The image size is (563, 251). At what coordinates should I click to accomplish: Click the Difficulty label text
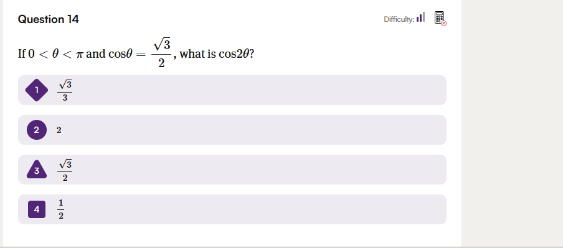(x=399, y=19)
